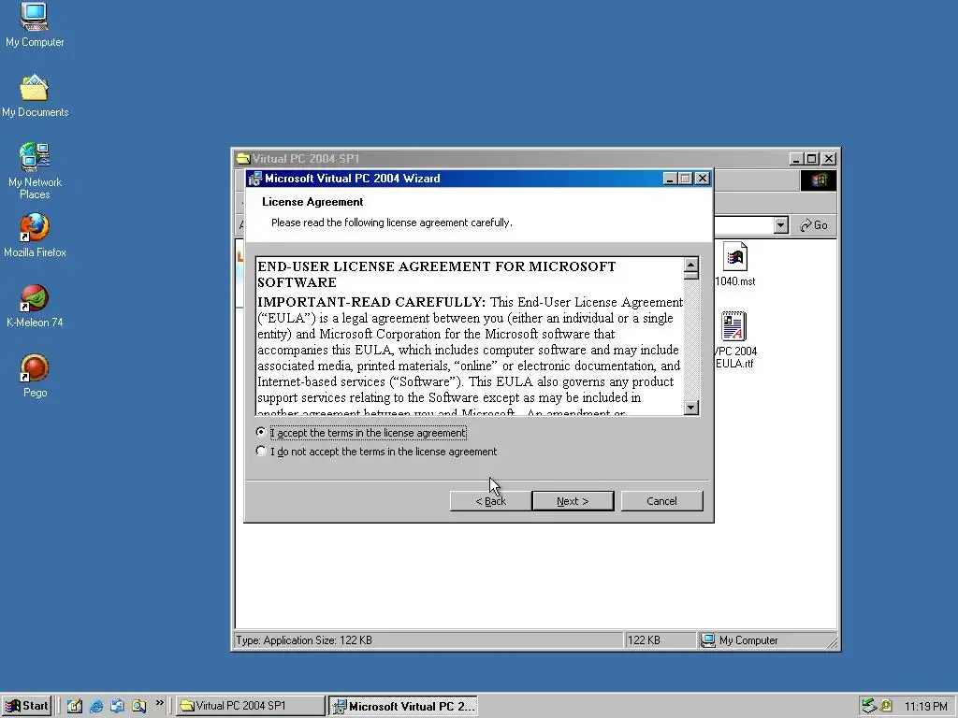Click the Back button in wizard
Screen dimensions: 958x718
click(x=490, y=501)
